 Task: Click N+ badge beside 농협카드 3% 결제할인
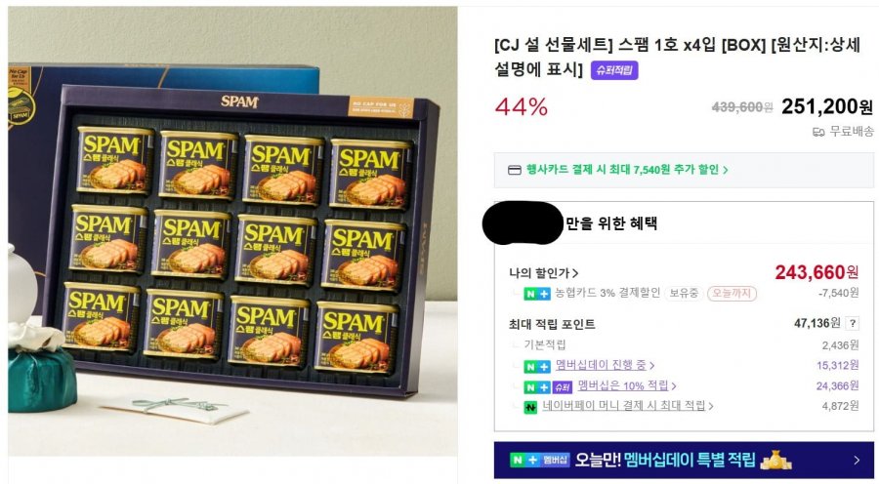pyautogui.click(x=536, y=294)
